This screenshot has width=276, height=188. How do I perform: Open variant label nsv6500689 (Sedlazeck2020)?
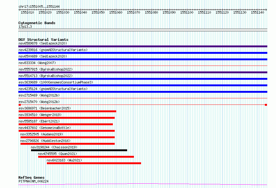click(x=43, y=56)
